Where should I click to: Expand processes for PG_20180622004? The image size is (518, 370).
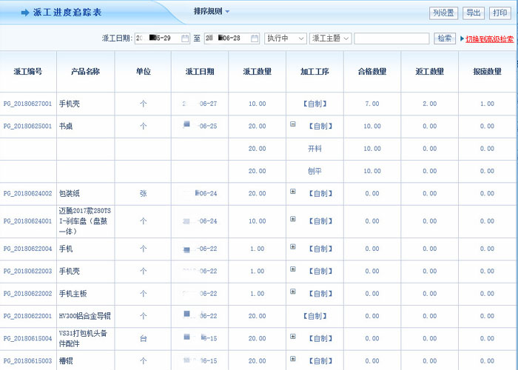[x=293, y=248]
